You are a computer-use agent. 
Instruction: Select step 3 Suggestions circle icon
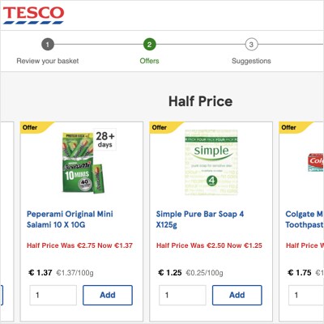(x=251, y=45)
